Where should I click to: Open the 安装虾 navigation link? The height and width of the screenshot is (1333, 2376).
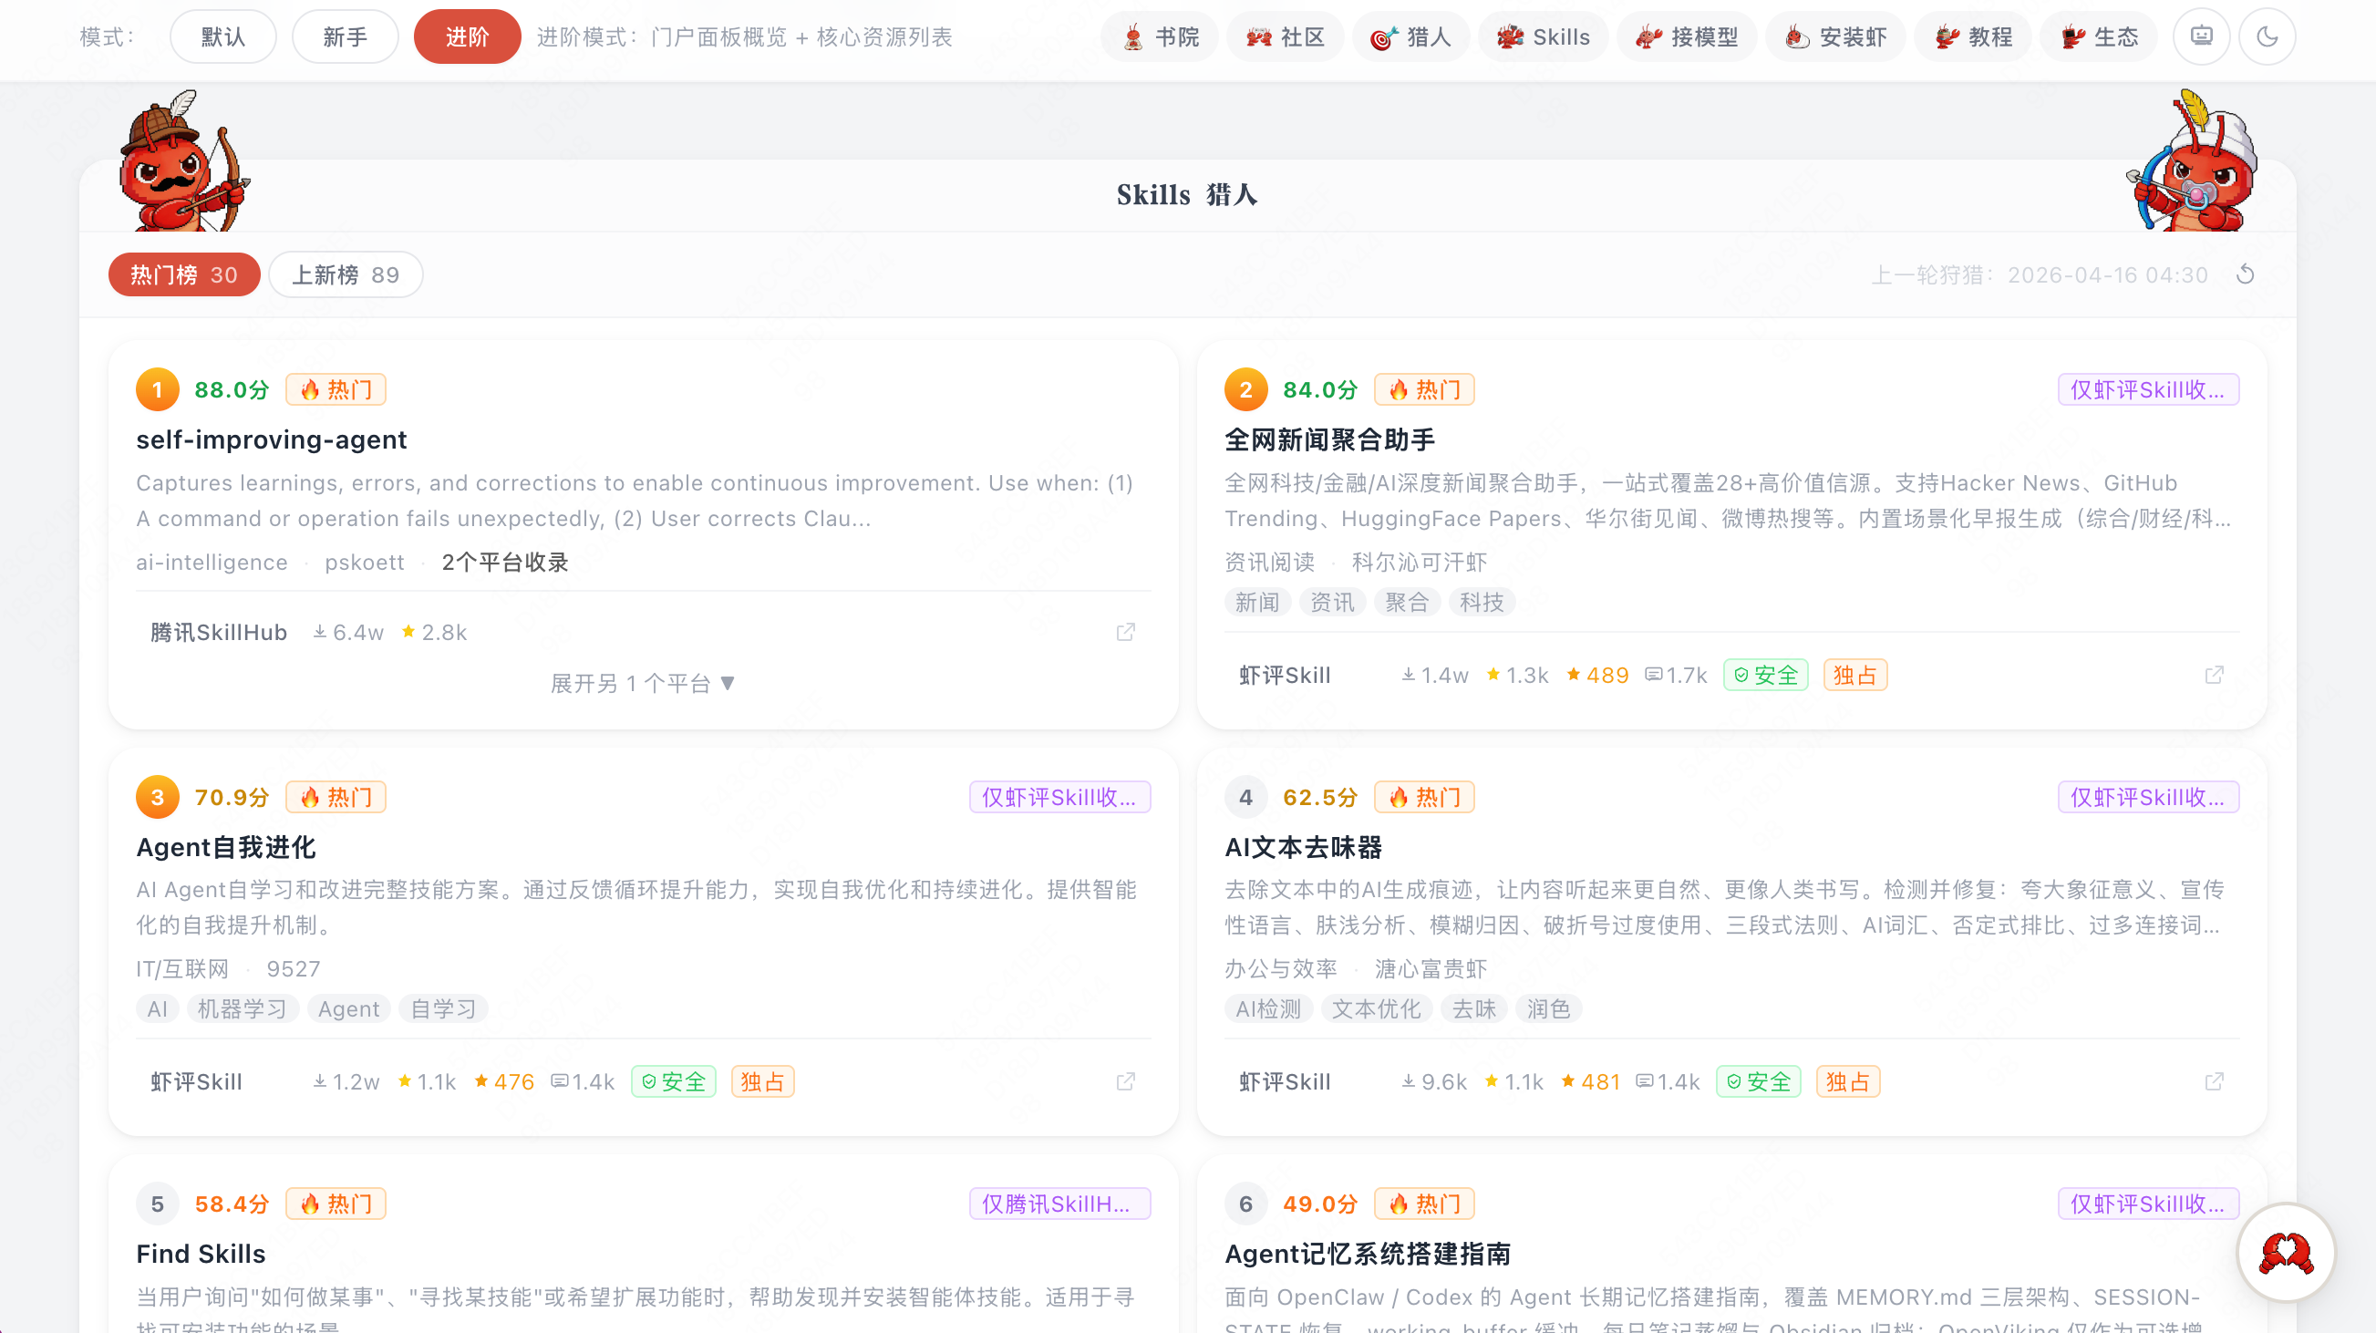click(x=1834, y=36)
